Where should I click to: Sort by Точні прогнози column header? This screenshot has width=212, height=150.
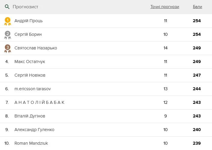165,7
